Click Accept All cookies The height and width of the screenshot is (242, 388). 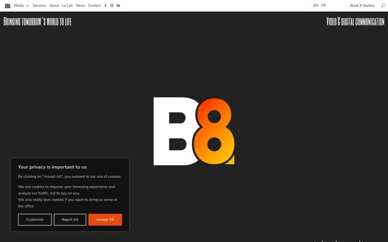[x=105, y=219]
